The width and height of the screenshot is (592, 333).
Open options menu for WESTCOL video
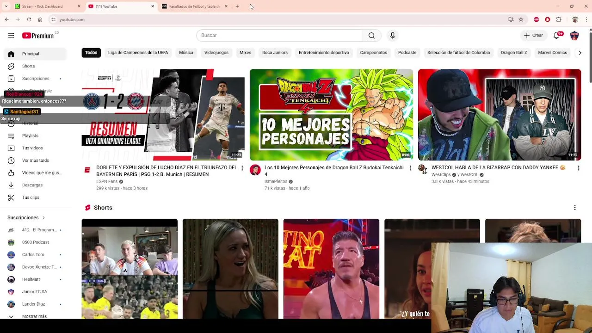[578, 168]
